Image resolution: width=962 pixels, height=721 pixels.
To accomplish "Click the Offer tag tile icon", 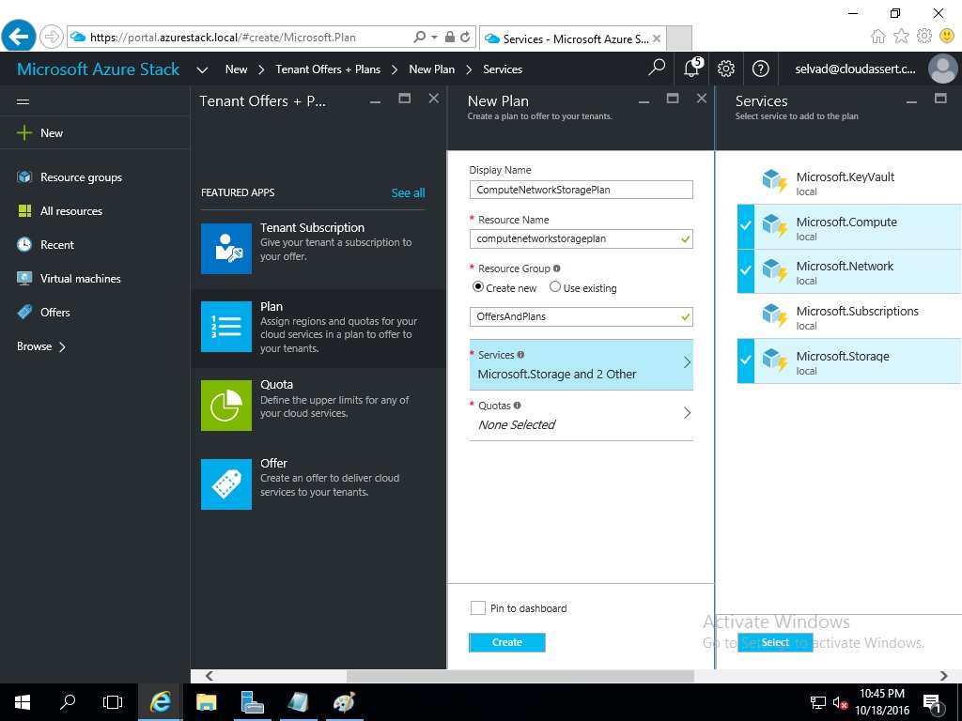I will pyautogui.click(x=226, y=484).
